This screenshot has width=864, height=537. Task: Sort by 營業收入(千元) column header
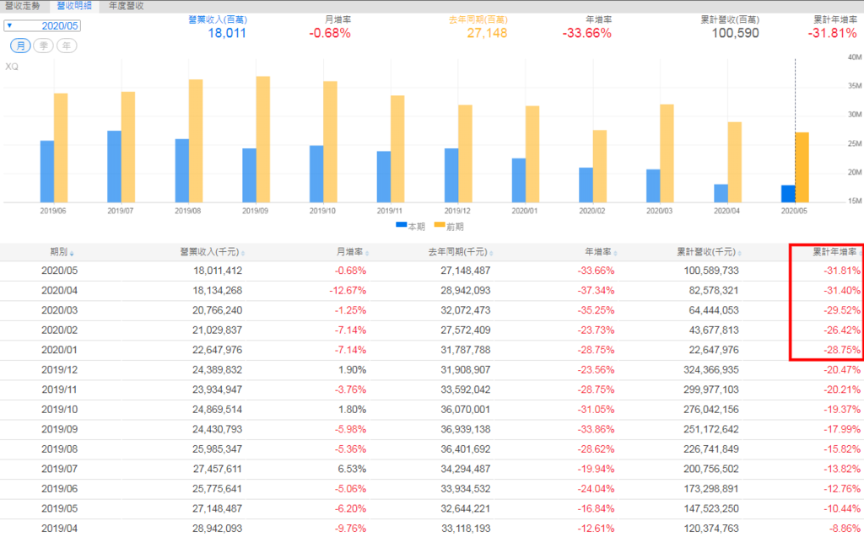(x=212, y=252)
